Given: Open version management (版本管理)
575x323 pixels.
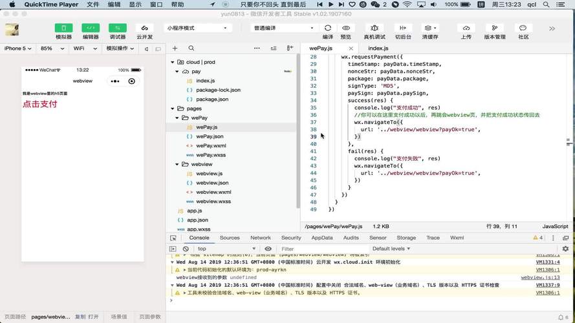Looking at the screenshot, I should [x=495, y=28].
